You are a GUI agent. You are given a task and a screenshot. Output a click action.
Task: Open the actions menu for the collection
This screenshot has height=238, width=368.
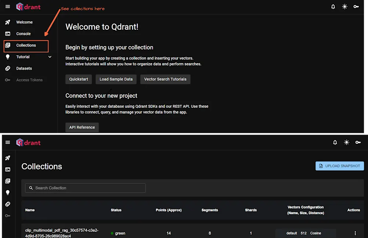[355, 233]
